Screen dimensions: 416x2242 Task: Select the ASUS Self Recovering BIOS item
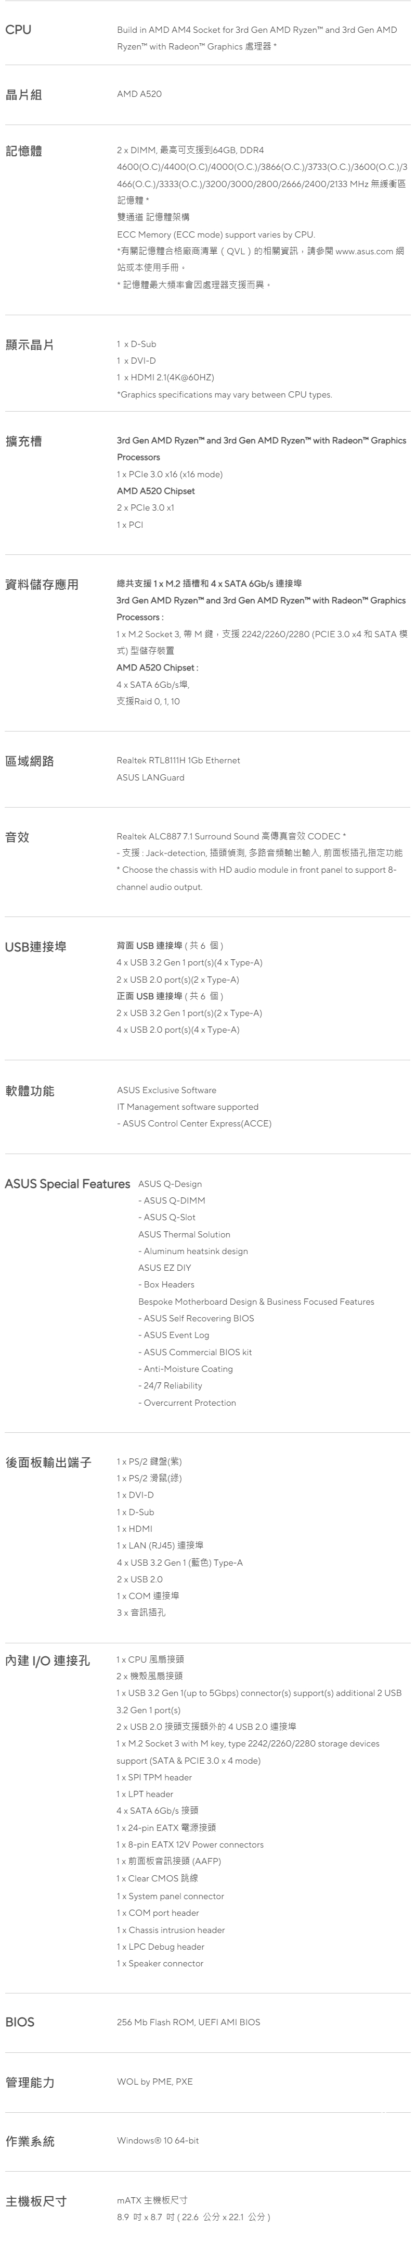tap(196, 1319)
